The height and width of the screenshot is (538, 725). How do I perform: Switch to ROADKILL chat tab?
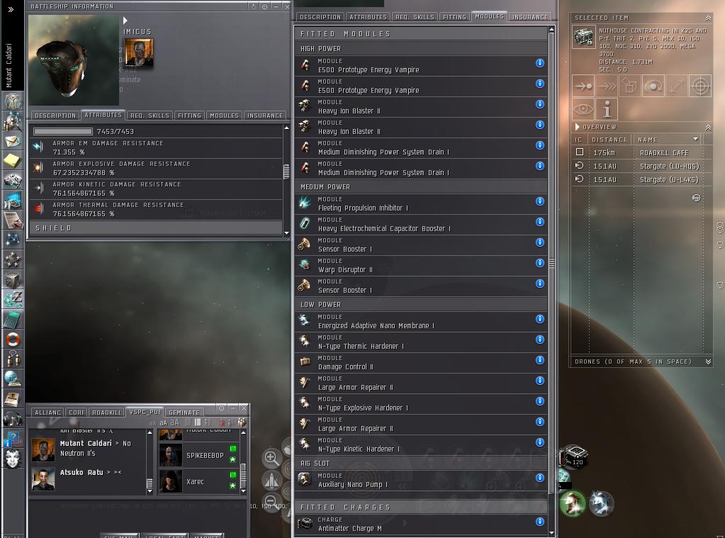106,412
